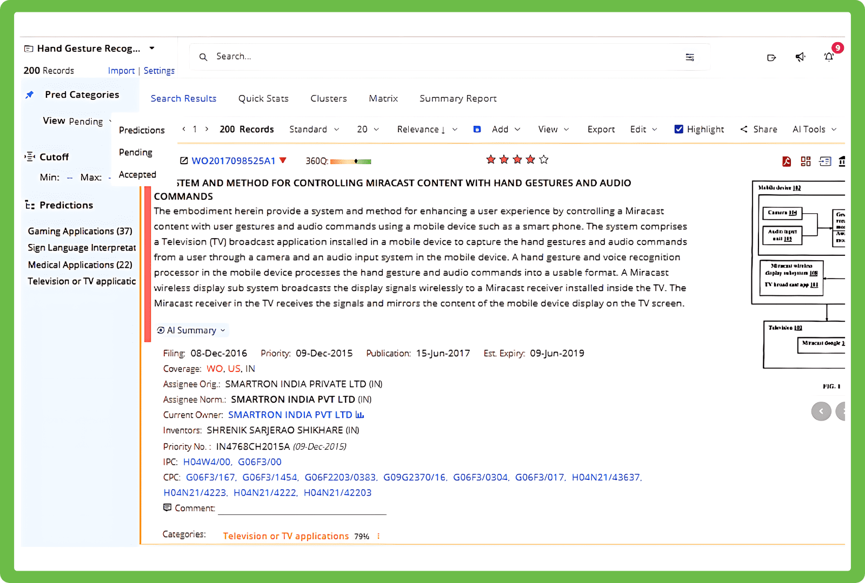Click the grid view icon beside PDF

click(x=806, y=161)
